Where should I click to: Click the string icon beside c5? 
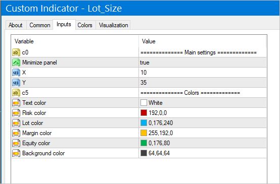click(16, 93)
